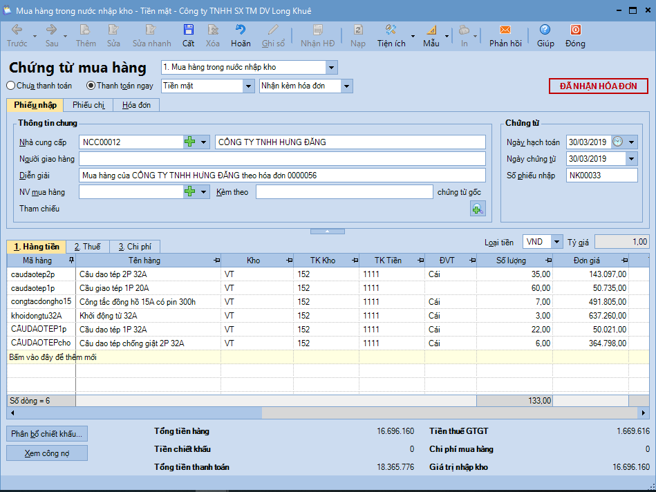Open the Ngày chứng từ date dropdown
The height and width of the screenshot is (492, 656).
tap(631, 159)
